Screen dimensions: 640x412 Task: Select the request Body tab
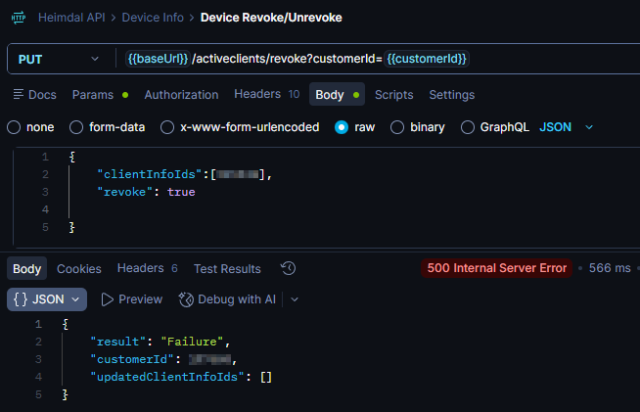pos(337,95)
